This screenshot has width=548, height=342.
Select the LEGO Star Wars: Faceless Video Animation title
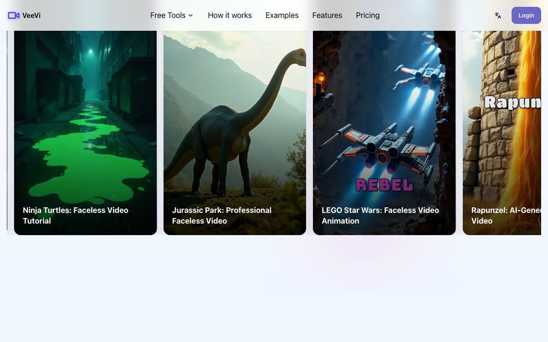380,215
